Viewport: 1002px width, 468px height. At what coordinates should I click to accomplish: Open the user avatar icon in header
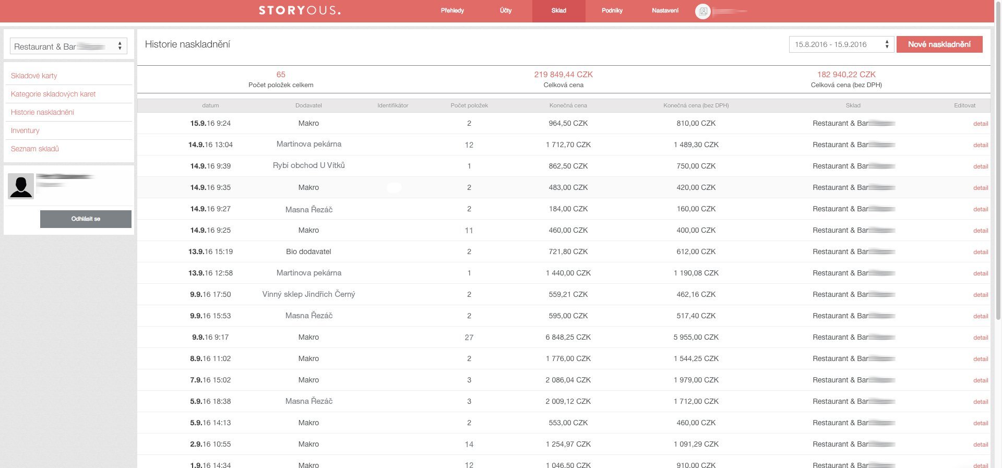point(702,11)
